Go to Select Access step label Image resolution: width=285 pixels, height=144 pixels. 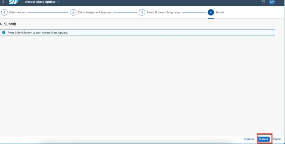point(17,13)
